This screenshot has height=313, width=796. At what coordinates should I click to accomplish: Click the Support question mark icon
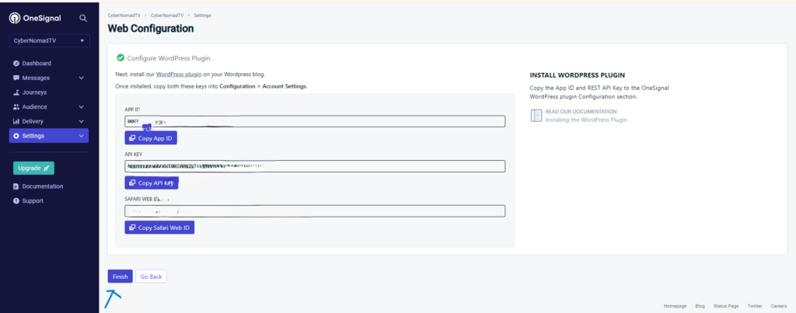pos(16,201)
